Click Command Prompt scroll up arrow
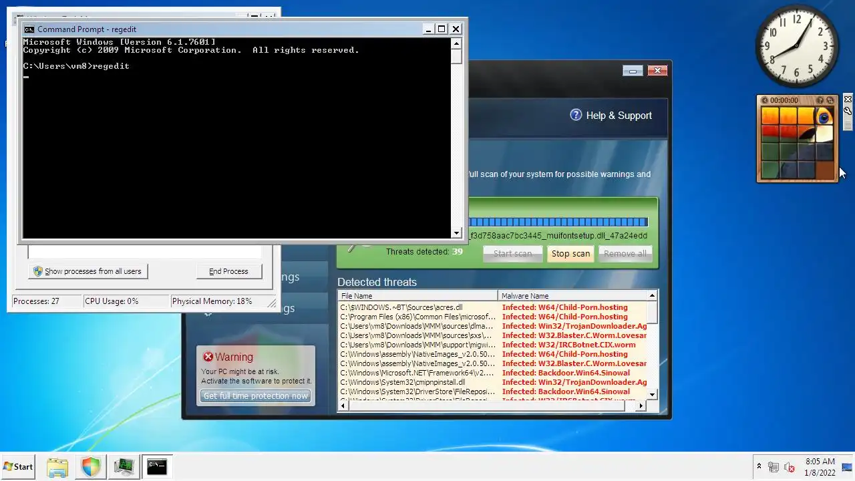Viewport: 855px width, 481px height. [456, 43]
